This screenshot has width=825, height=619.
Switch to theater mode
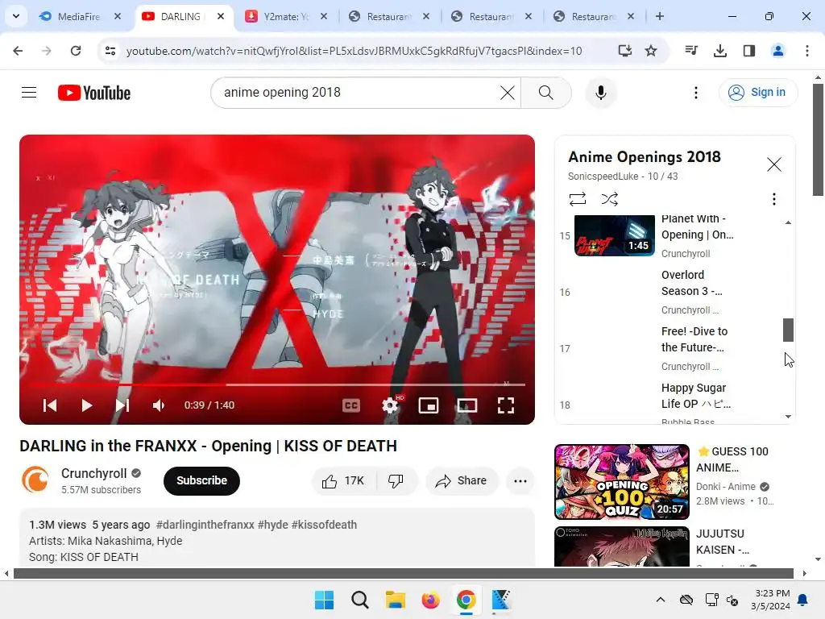click(x=467, y=405)
